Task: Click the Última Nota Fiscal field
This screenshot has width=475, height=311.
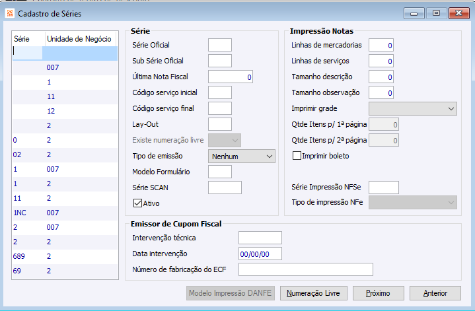Action: click(x=230, y=77)
